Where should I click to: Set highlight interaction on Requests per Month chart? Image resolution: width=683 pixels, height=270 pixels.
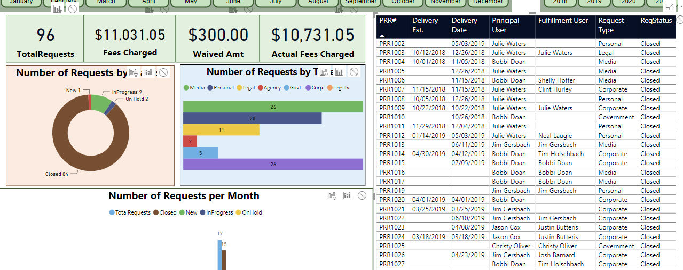pos(347,195)
